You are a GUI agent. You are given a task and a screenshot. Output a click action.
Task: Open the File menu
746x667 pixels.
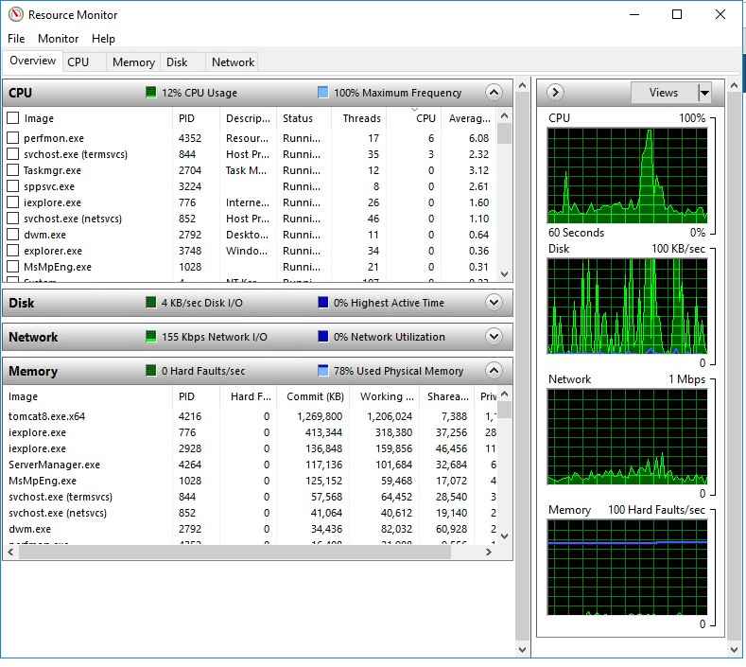coord(16,39)
